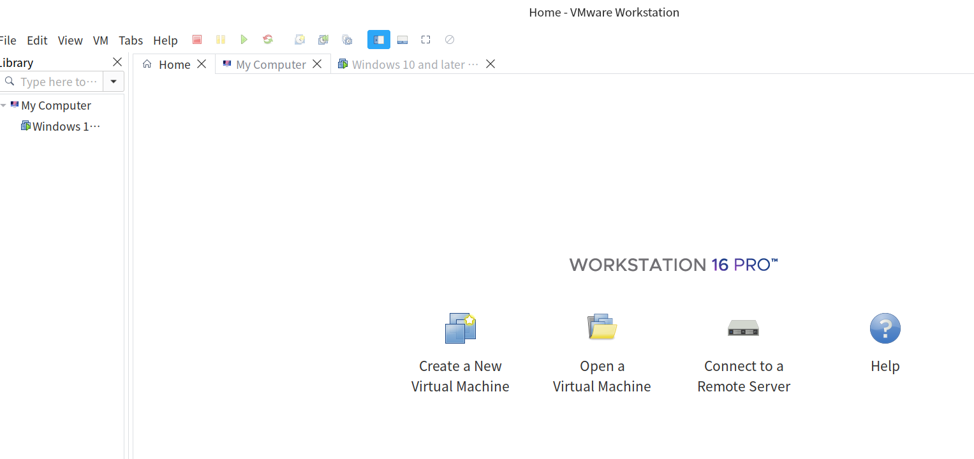Open the VM menu

[x=101, y=40]
